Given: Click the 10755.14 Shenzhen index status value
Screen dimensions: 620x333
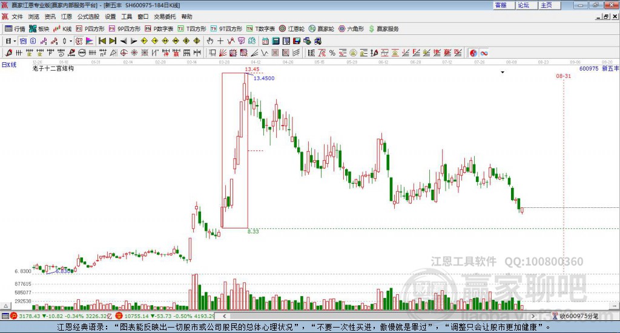Looking at the screenshot, I should pyautogui.click(x=136, y=316).
